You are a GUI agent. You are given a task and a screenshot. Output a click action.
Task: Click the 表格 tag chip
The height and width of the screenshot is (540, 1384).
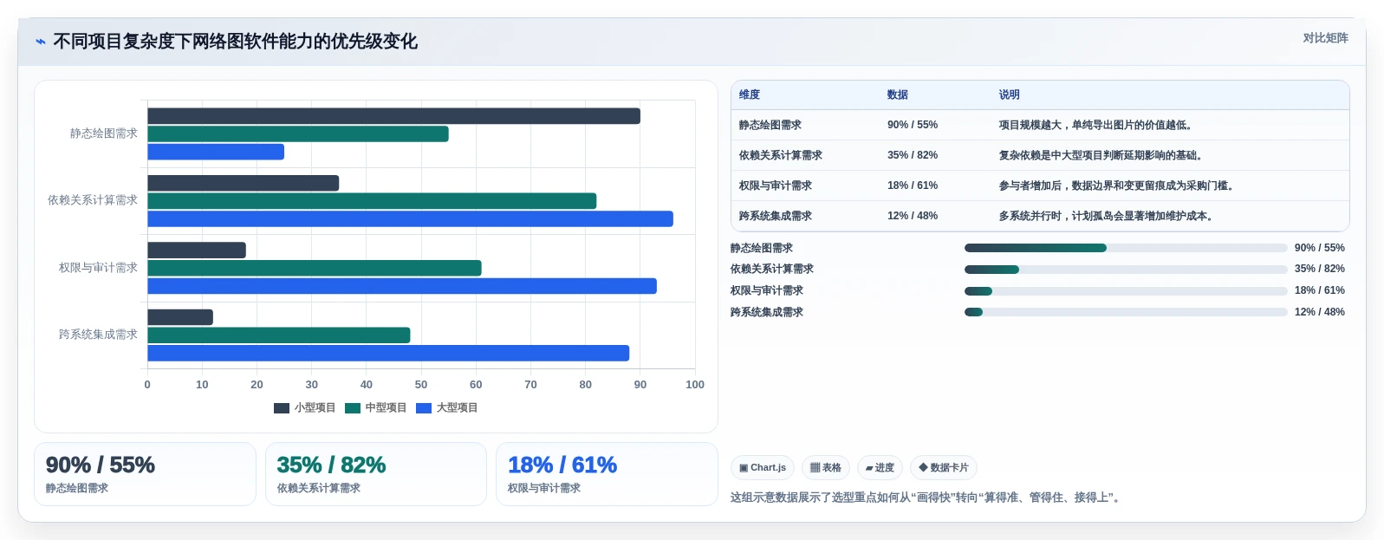826,468
